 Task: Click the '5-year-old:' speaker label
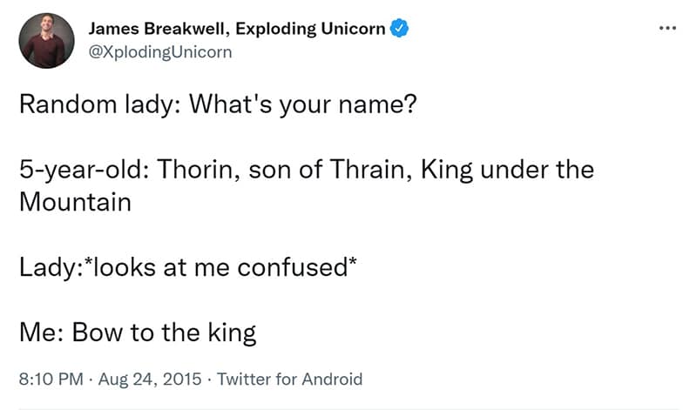coord(85,170)
